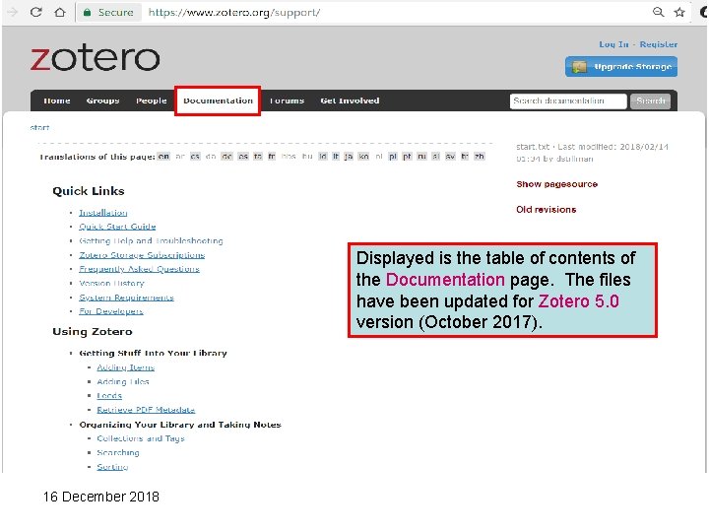Viewport: 709px width, 532px height.
Task: Open the Adding Files link
Action: tap(123, 382)
